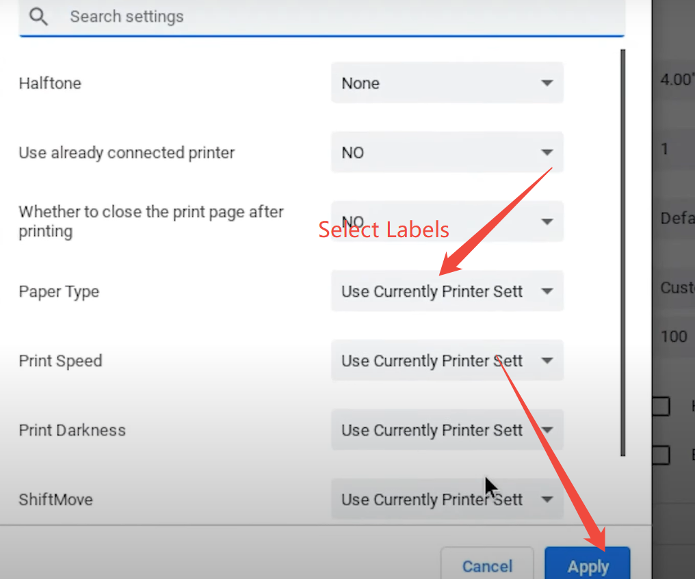Tick the lower checkbox in background print panel
This screenshot has height=579, width=695.
[x=661, y=455]
